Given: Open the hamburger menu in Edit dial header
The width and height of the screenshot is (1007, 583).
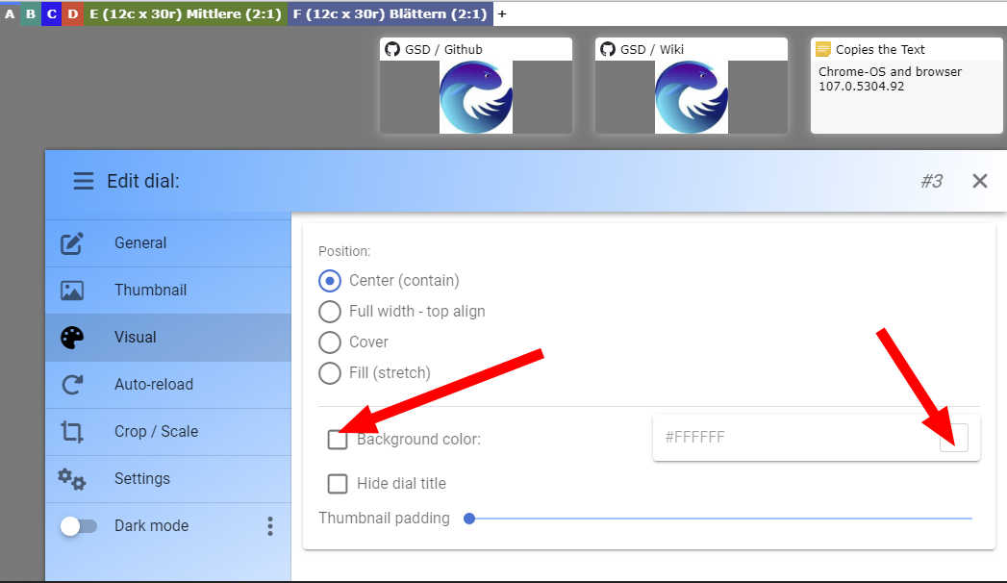Looking at the screenshot, I should 84,181.
